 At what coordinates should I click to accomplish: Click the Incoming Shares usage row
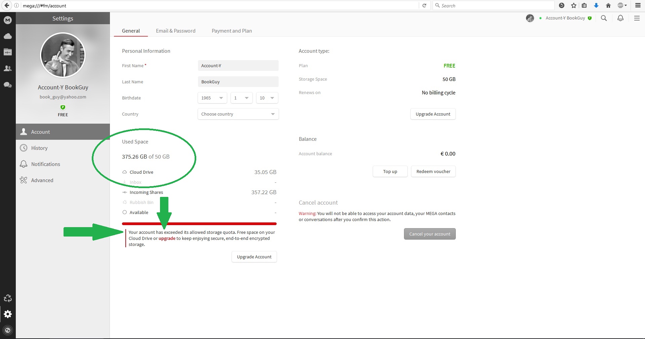point(199,192)
